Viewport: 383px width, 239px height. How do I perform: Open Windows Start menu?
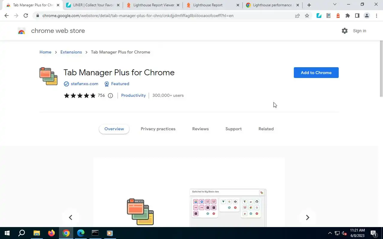(x=7, y=233)
